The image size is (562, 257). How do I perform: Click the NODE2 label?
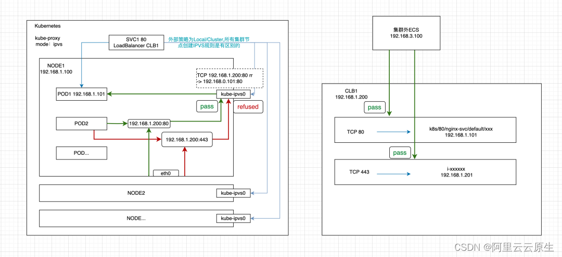(136, 193)
